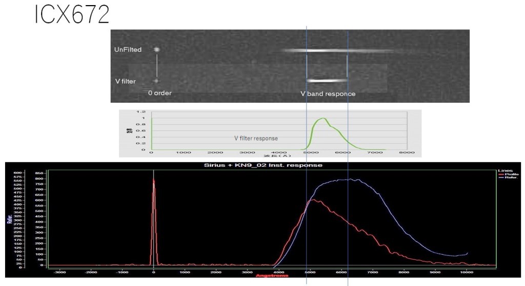Click the unfiltered zero-order star spot

157,50
